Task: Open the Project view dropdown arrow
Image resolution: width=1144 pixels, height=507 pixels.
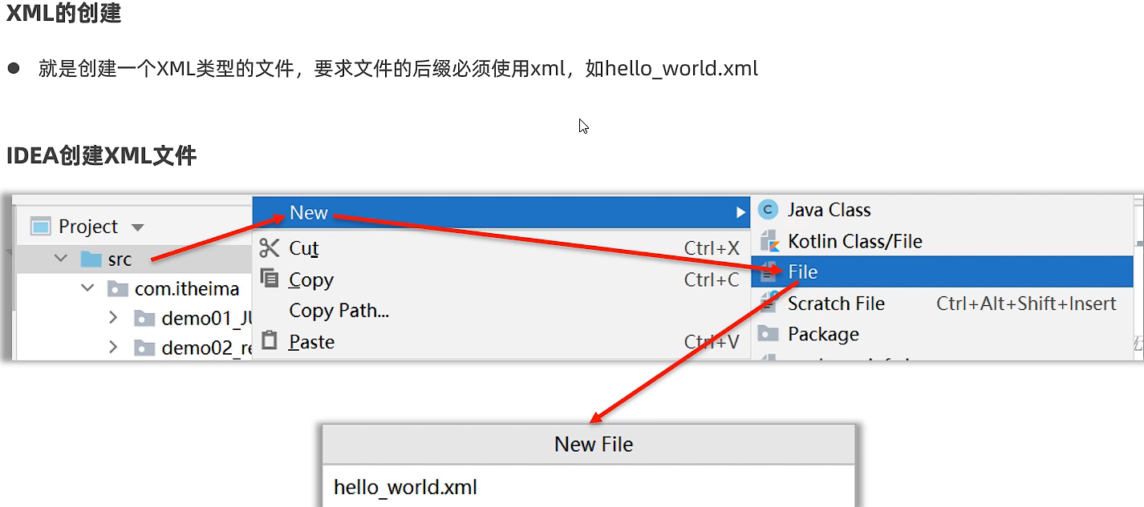Action: 137,227
